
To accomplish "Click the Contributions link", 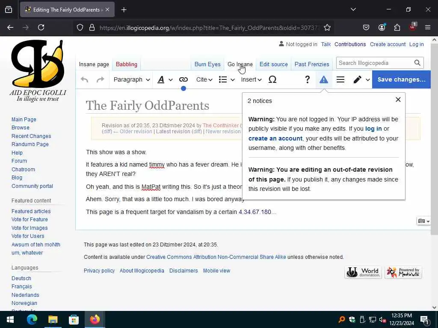I will pos(350,44).
